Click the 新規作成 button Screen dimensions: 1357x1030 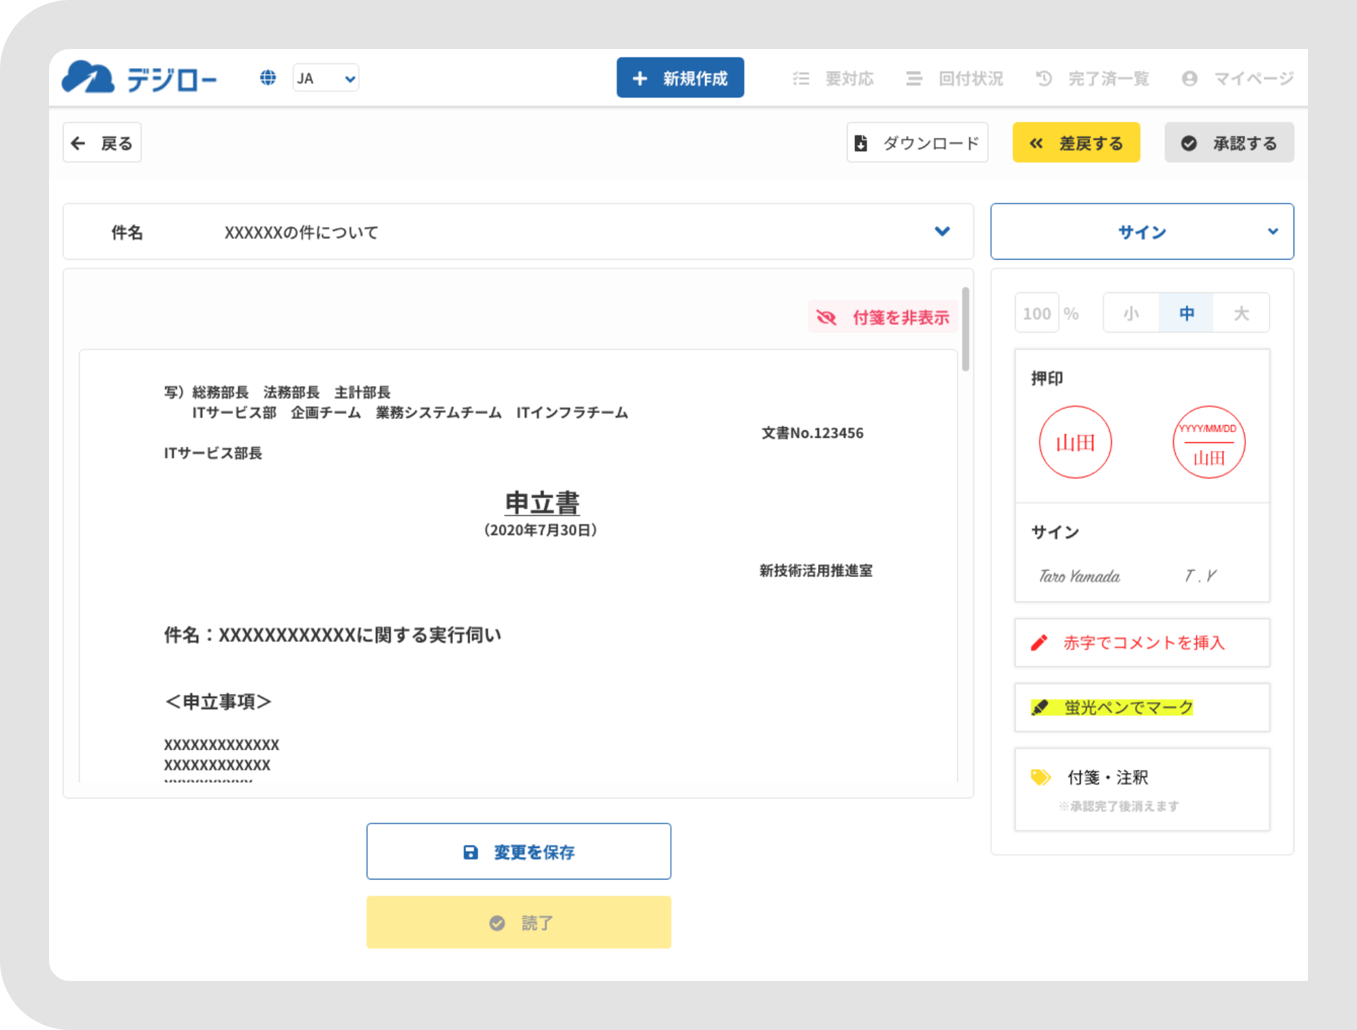[680, 78]
